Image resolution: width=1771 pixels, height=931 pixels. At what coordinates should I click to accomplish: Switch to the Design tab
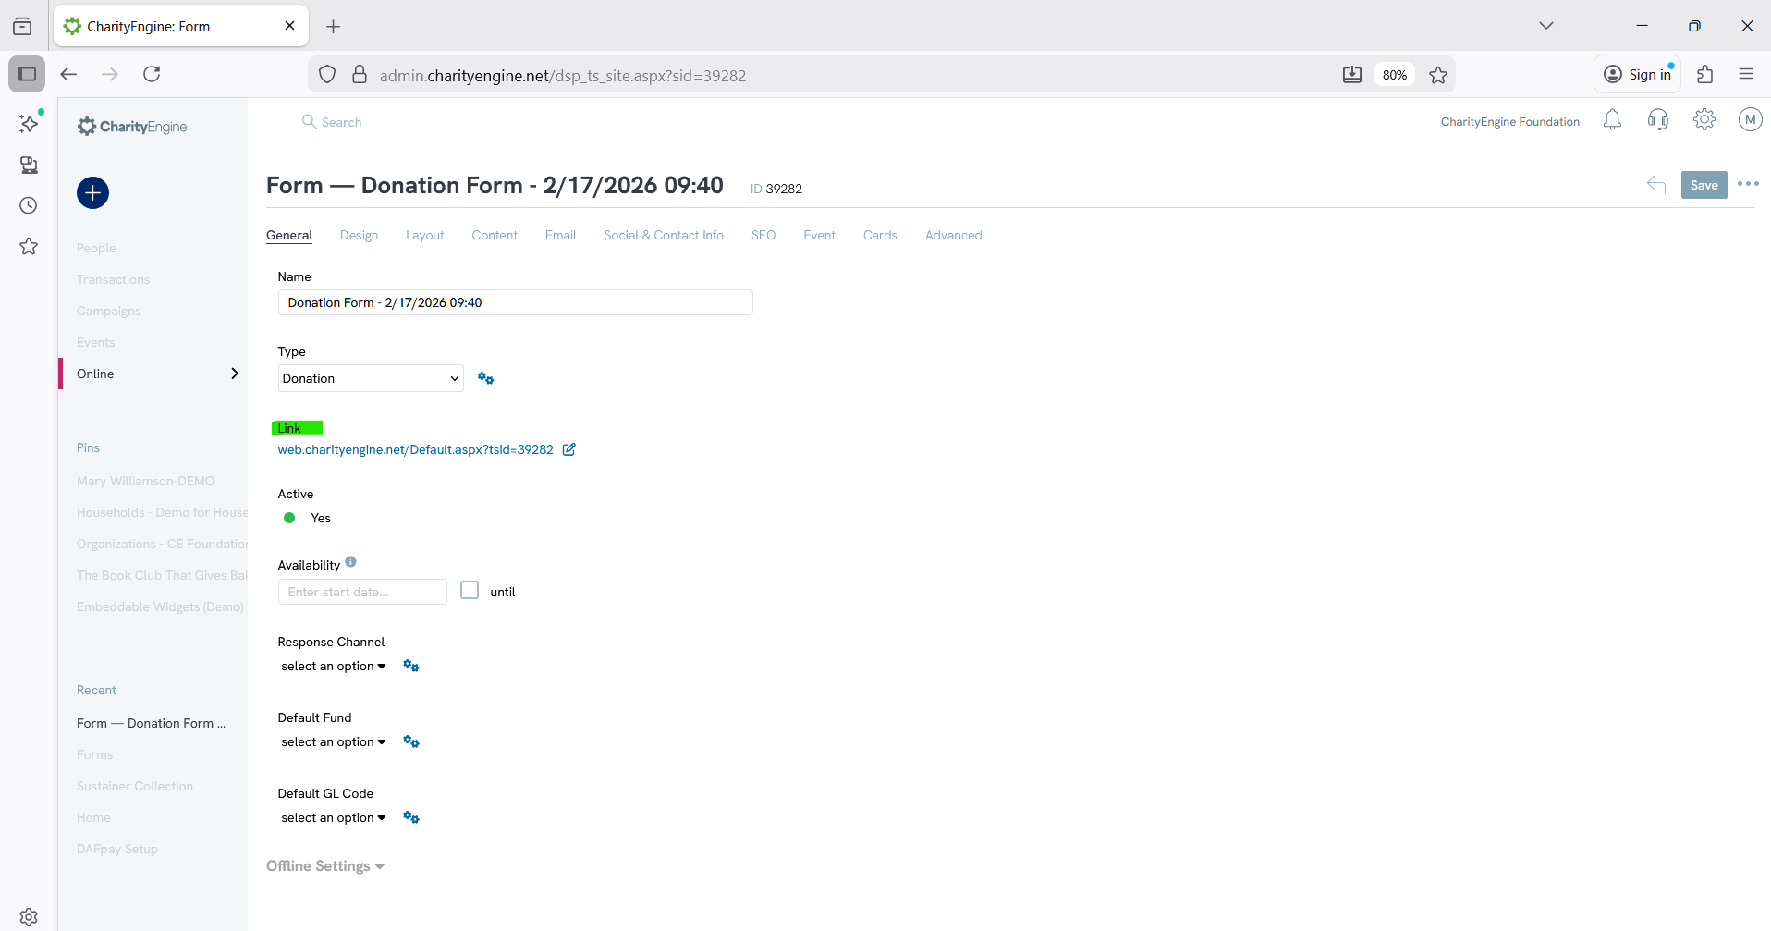(x=359, y=236)
